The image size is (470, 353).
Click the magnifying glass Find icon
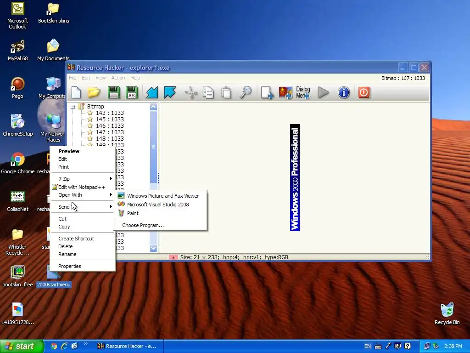tap(246, 92)
